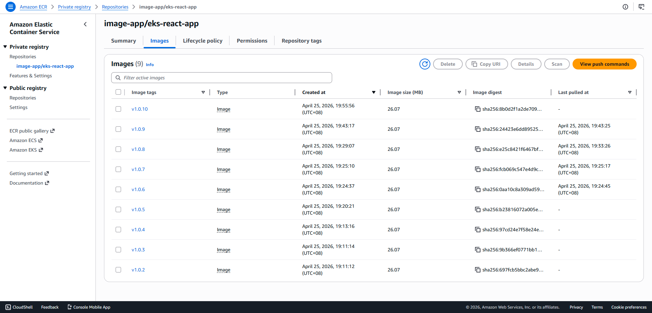Open the v1.0.9 image tag link
The width and height of the screenshot is (652, 313).
(138, 129)
